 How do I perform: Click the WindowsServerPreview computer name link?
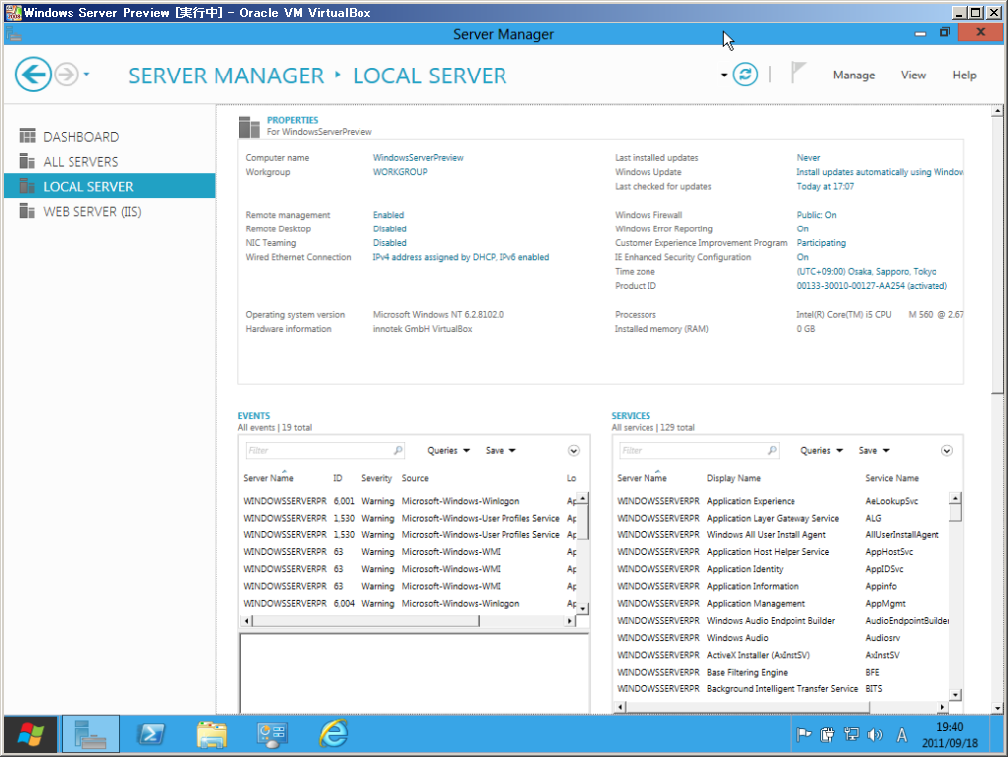coord(418,158)
